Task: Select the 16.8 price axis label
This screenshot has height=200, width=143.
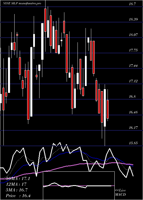Action: 132,97
